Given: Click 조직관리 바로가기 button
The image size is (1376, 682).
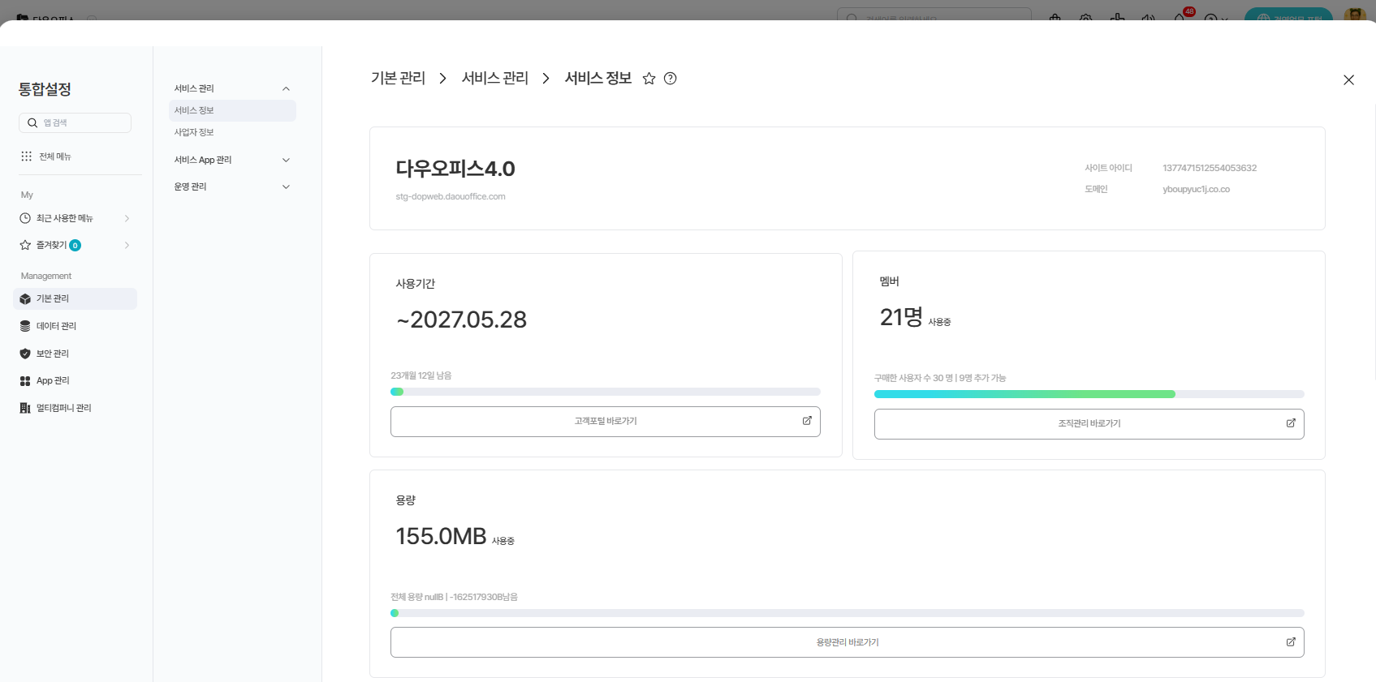Looking at the screenshot, I should [1089, 424].
